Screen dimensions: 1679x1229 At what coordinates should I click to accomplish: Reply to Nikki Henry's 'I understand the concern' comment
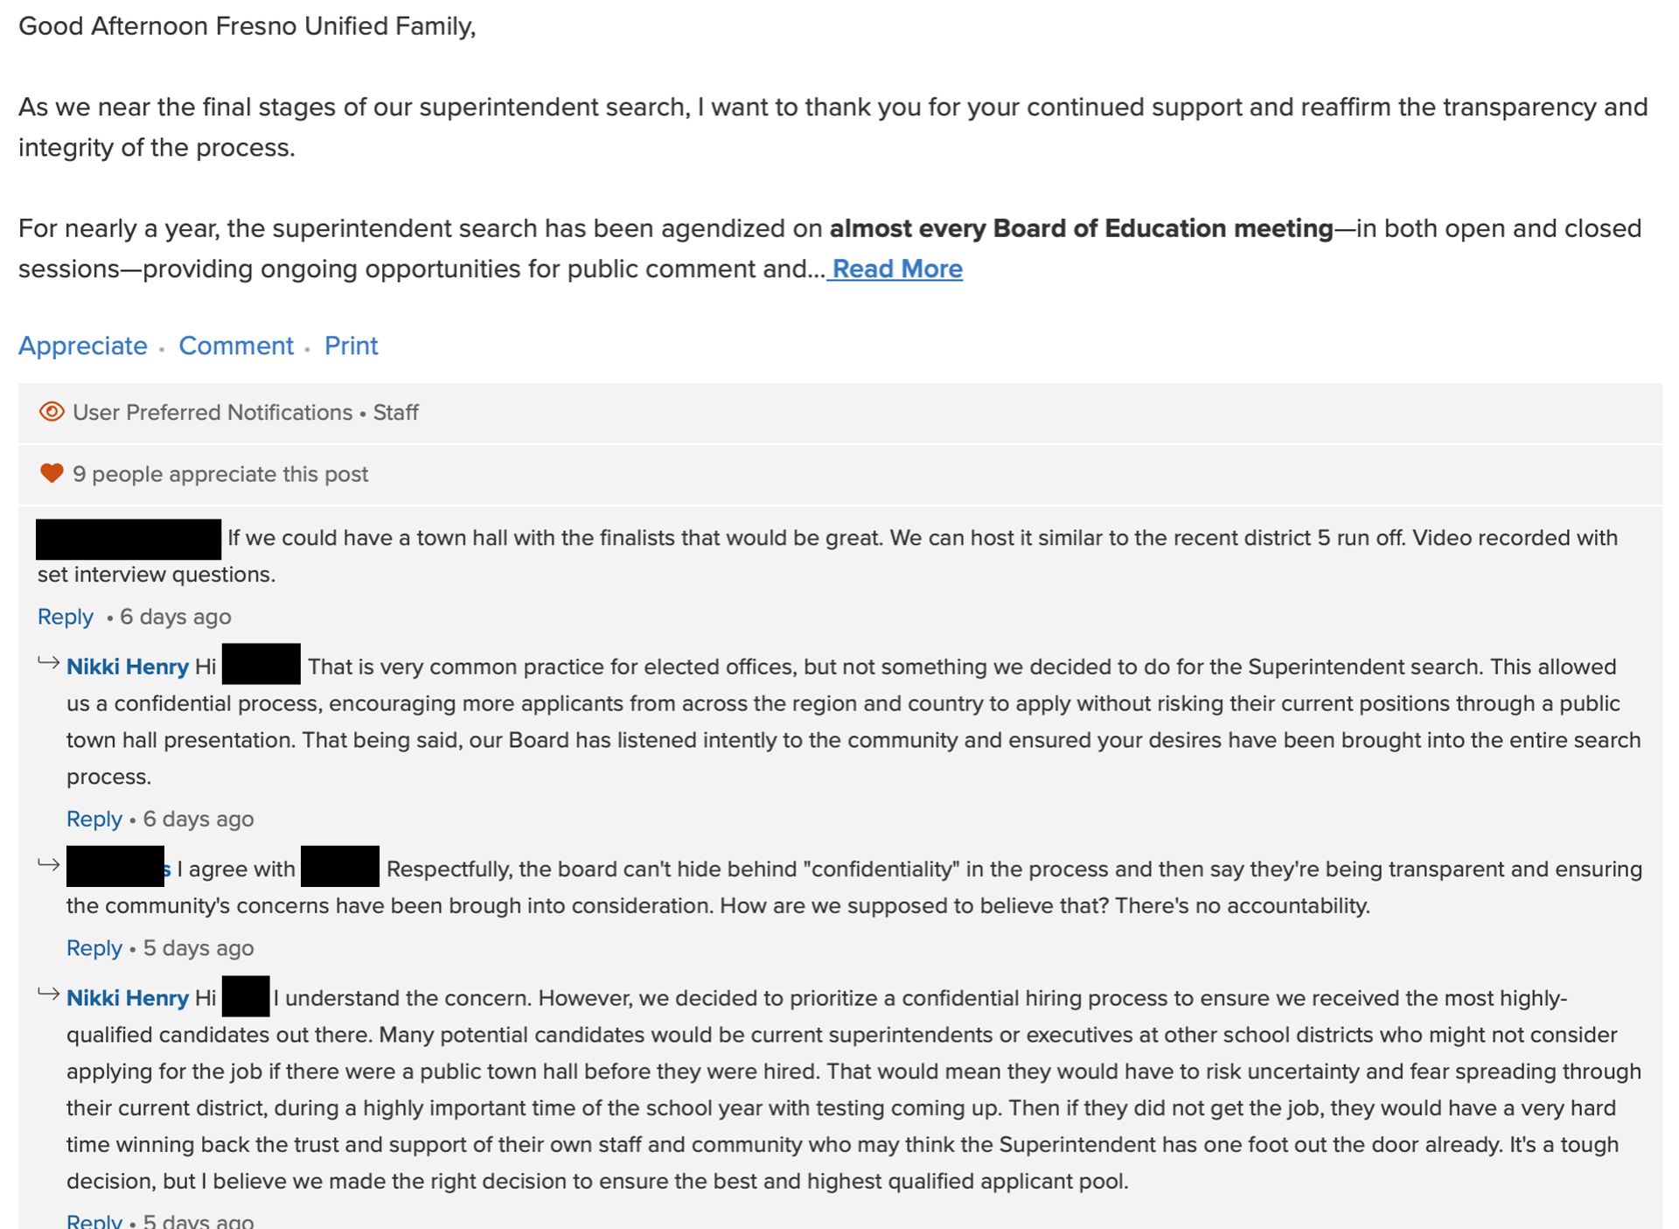tap(94, 1220)
